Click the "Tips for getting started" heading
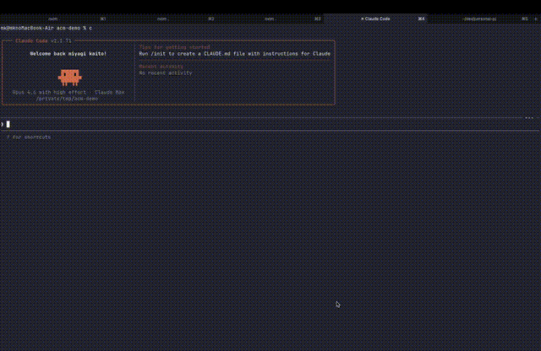This screenshot has height=351, width=541. coord(174,47)
